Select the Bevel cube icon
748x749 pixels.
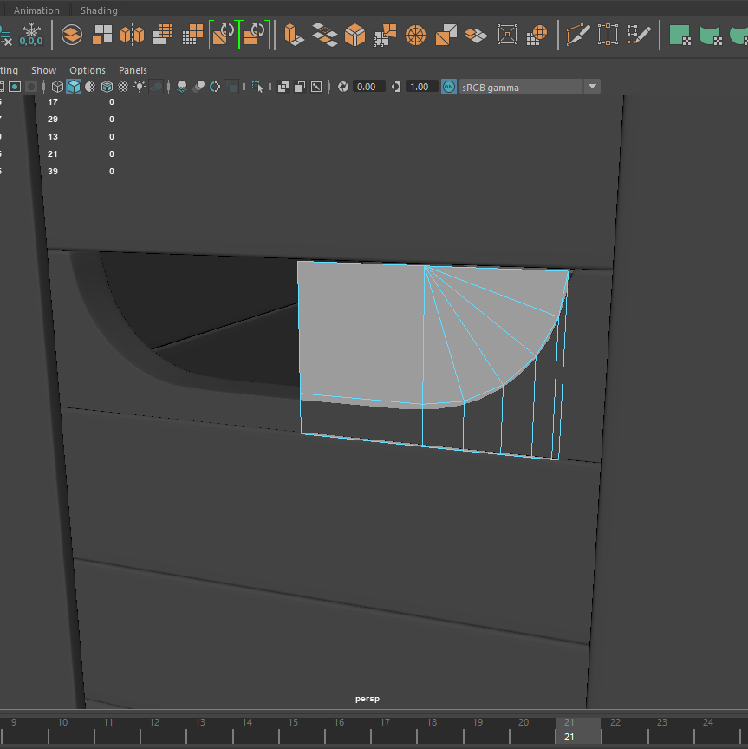pos(354,35)
